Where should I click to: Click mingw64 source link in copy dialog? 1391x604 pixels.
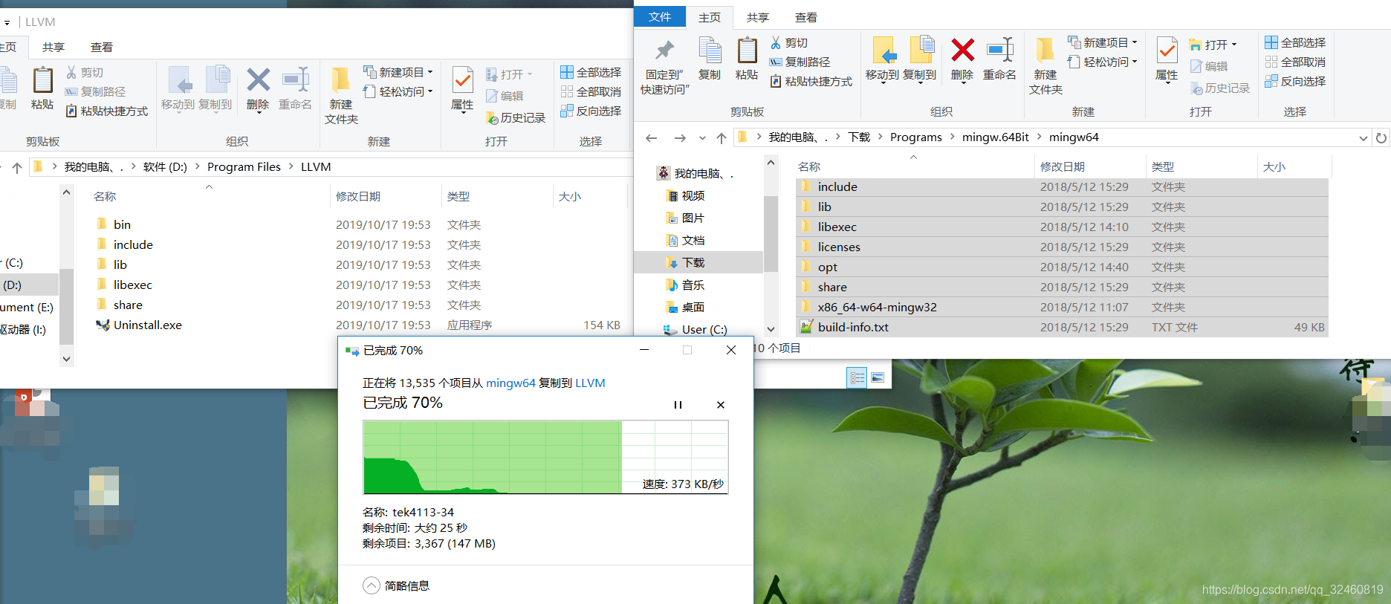(x=510, y=383)
